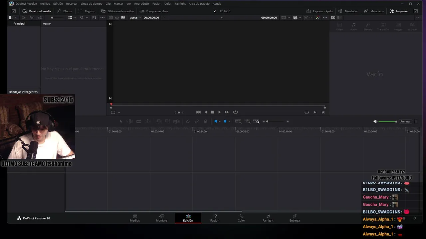
Task: Toggle timeline snapping magnet
Action: [x=188, y=121]
